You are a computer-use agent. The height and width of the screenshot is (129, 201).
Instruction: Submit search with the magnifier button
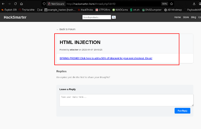[x=114, y=17]
